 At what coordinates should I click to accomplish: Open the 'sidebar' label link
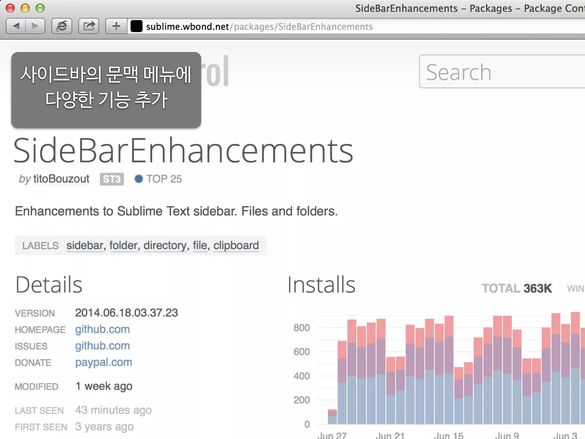pyautogui.click(x=85, y=246)
